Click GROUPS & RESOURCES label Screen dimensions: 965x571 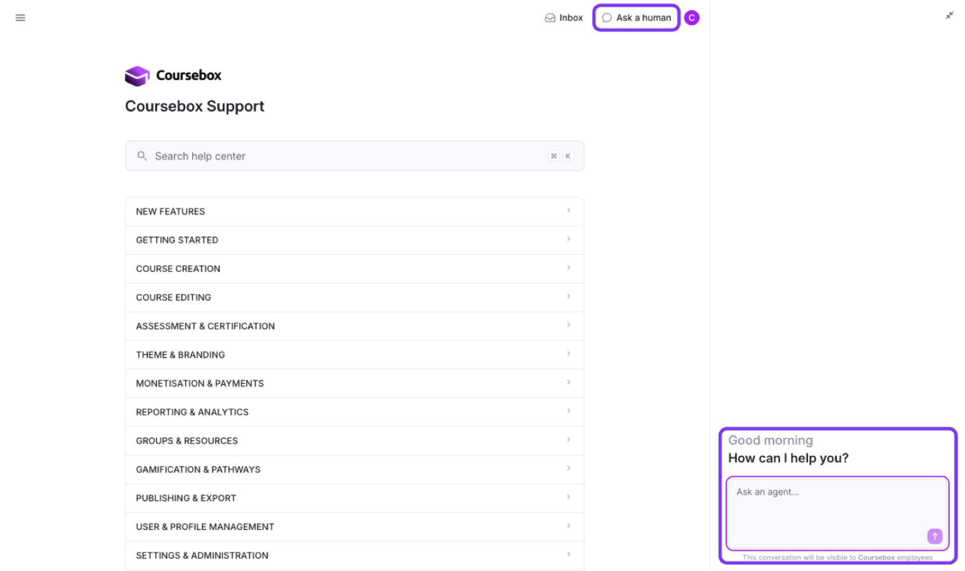[x=186, y=441]
